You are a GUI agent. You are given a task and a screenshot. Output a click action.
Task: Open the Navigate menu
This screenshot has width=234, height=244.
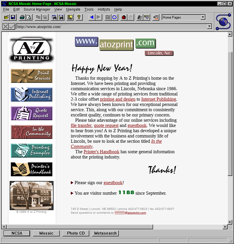tap(73, 9)
